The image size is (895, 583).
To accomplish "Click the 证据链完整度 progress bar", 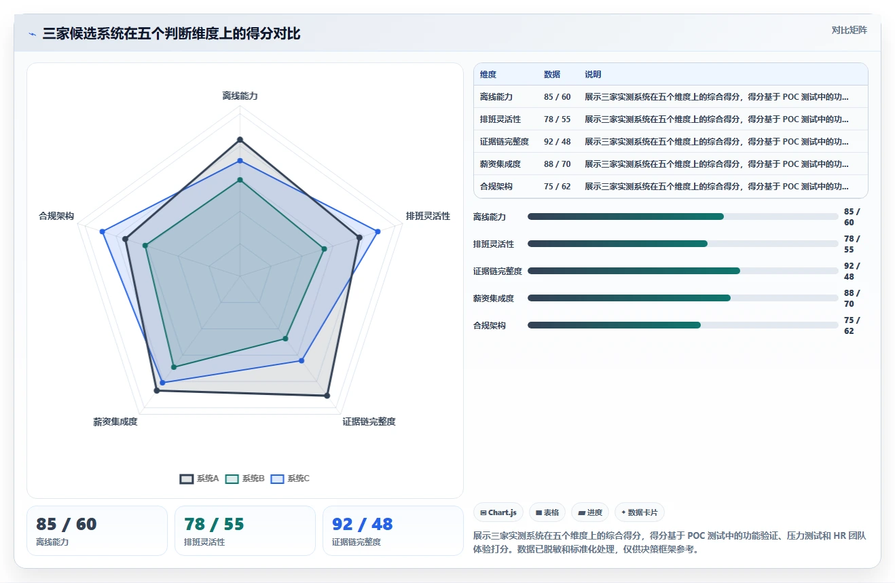I will coord(682,271).
